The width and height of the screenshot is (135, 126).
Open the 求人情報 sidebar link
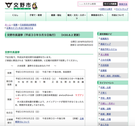(105, 55)
